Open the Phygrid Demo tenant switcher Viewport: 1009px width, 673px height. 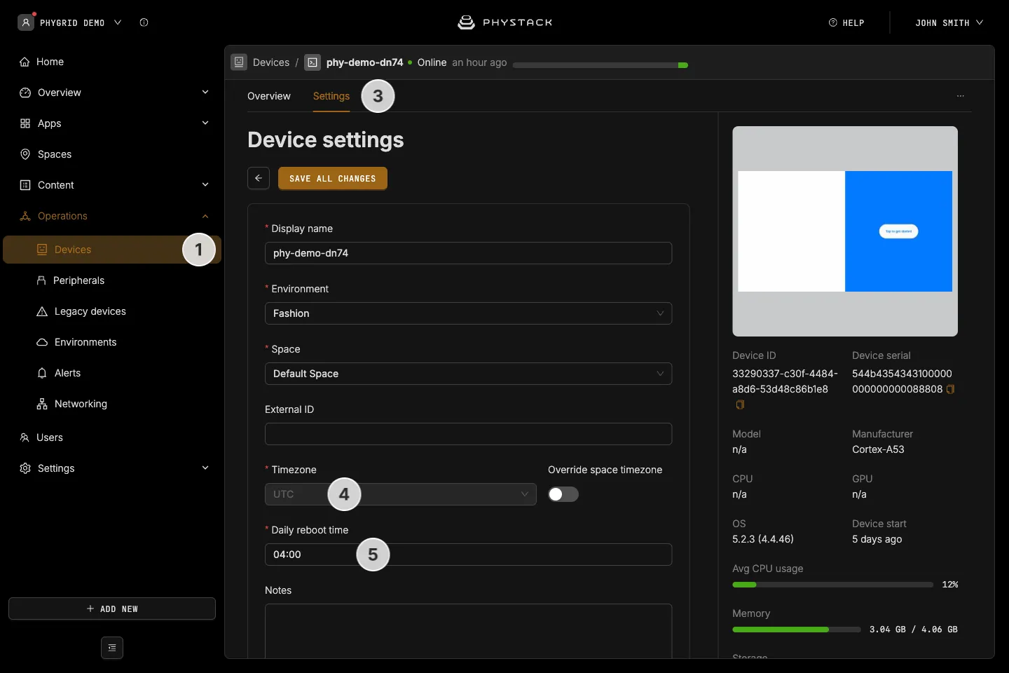pyautogui.click(x=70, y=22)
